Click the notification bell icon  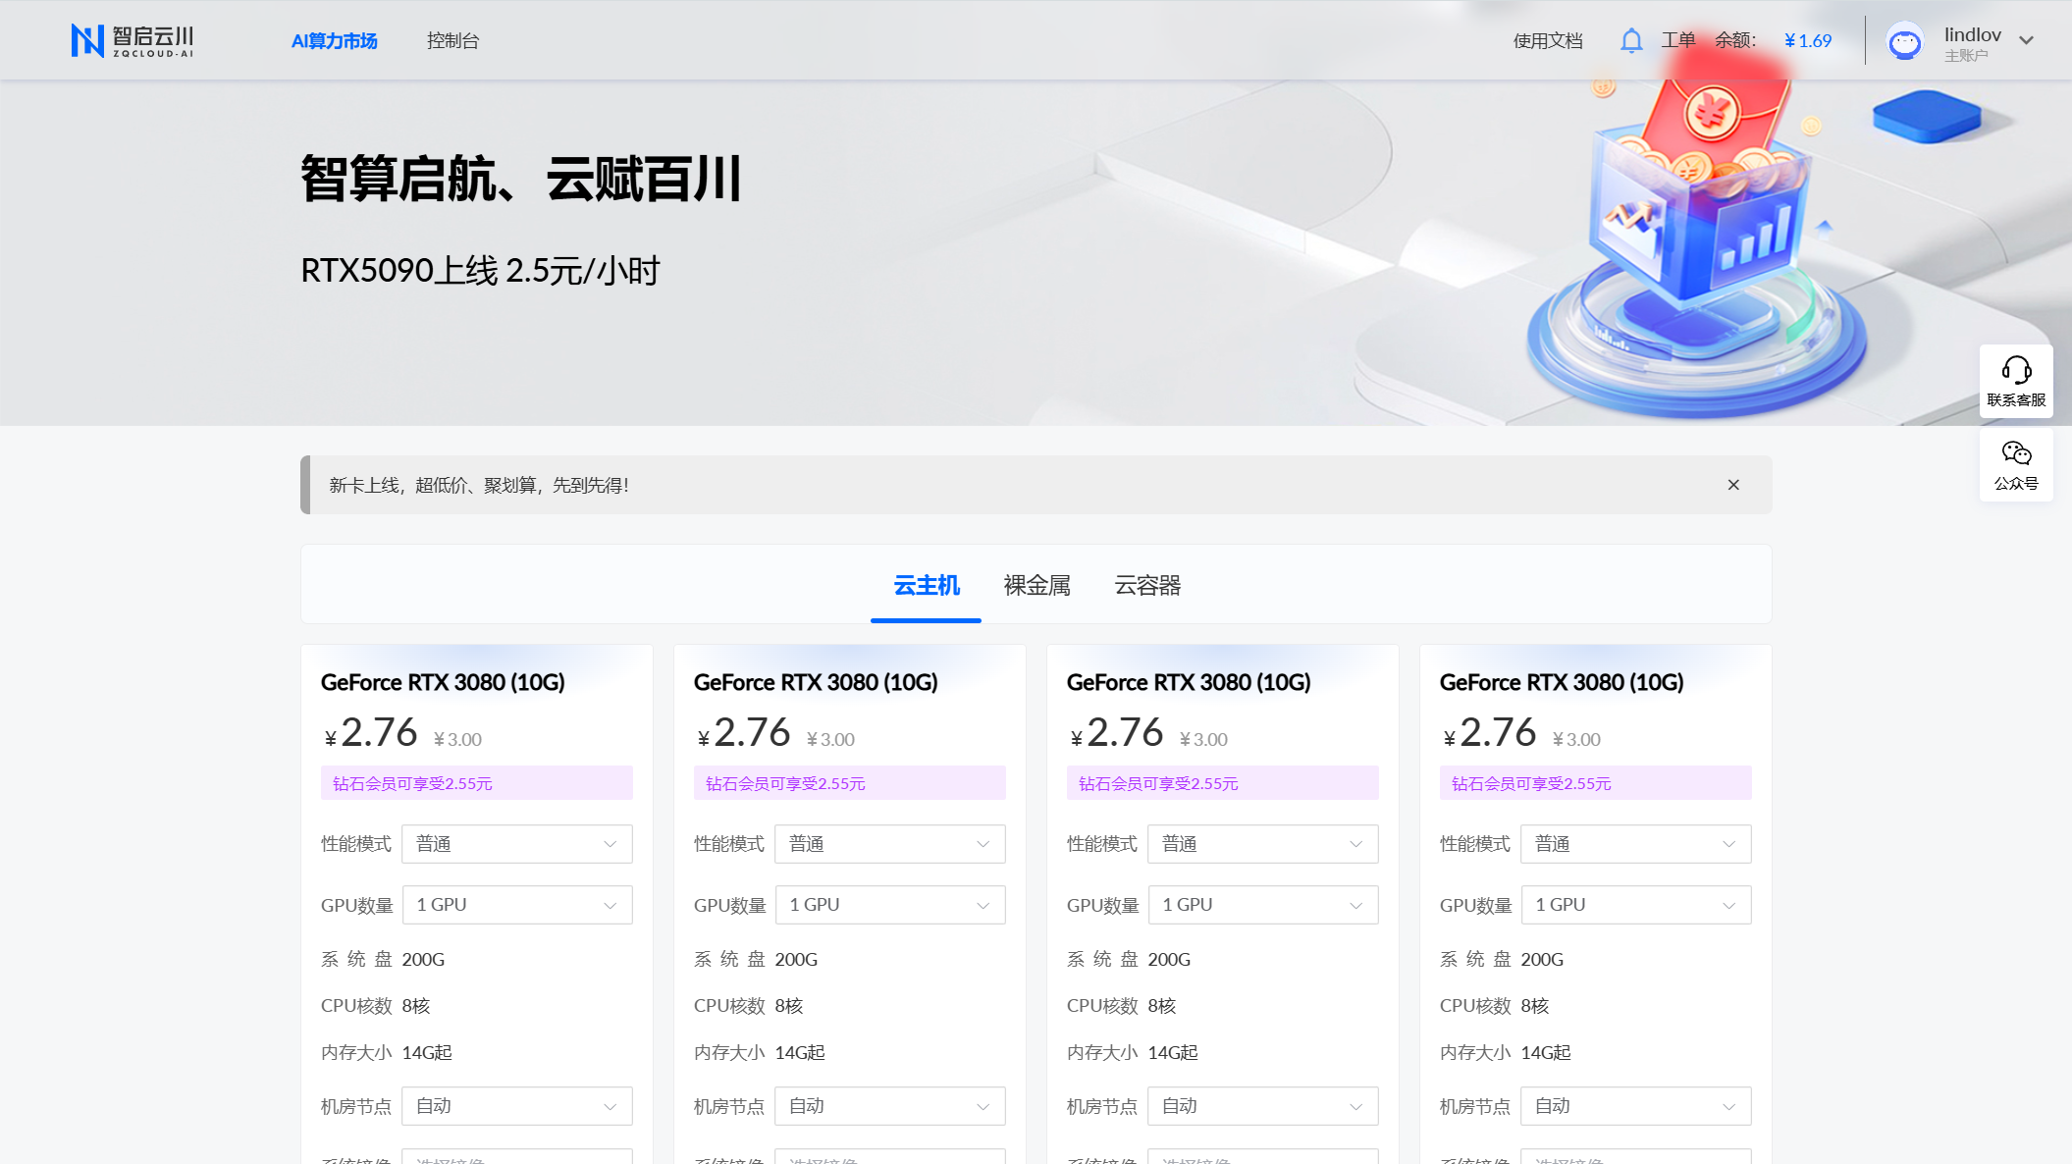click(1630, 41)
